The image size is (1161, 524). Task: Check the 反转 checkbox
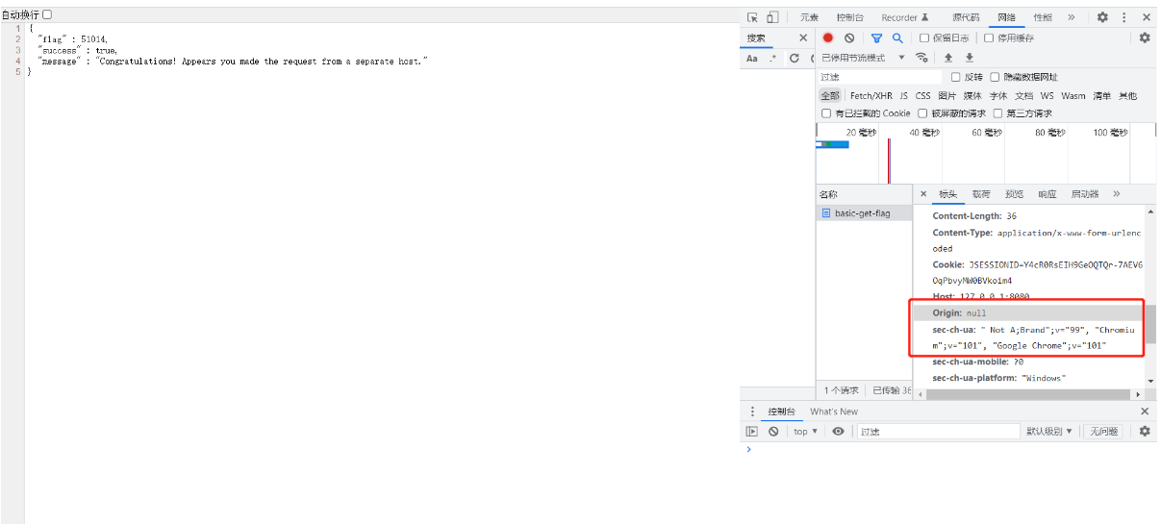tap(955, 77)
